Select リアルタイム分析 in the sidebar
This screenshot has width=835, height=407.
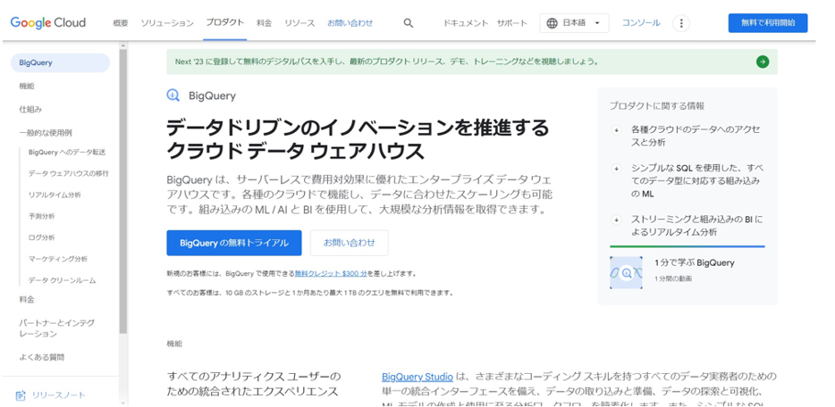55,195
